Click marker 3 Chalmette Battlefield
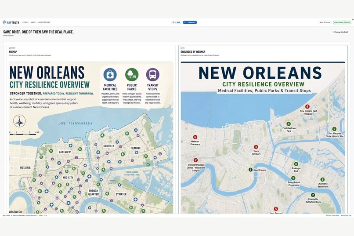The width and height of the screenshot is (354, 236). [x=322, y=180]
